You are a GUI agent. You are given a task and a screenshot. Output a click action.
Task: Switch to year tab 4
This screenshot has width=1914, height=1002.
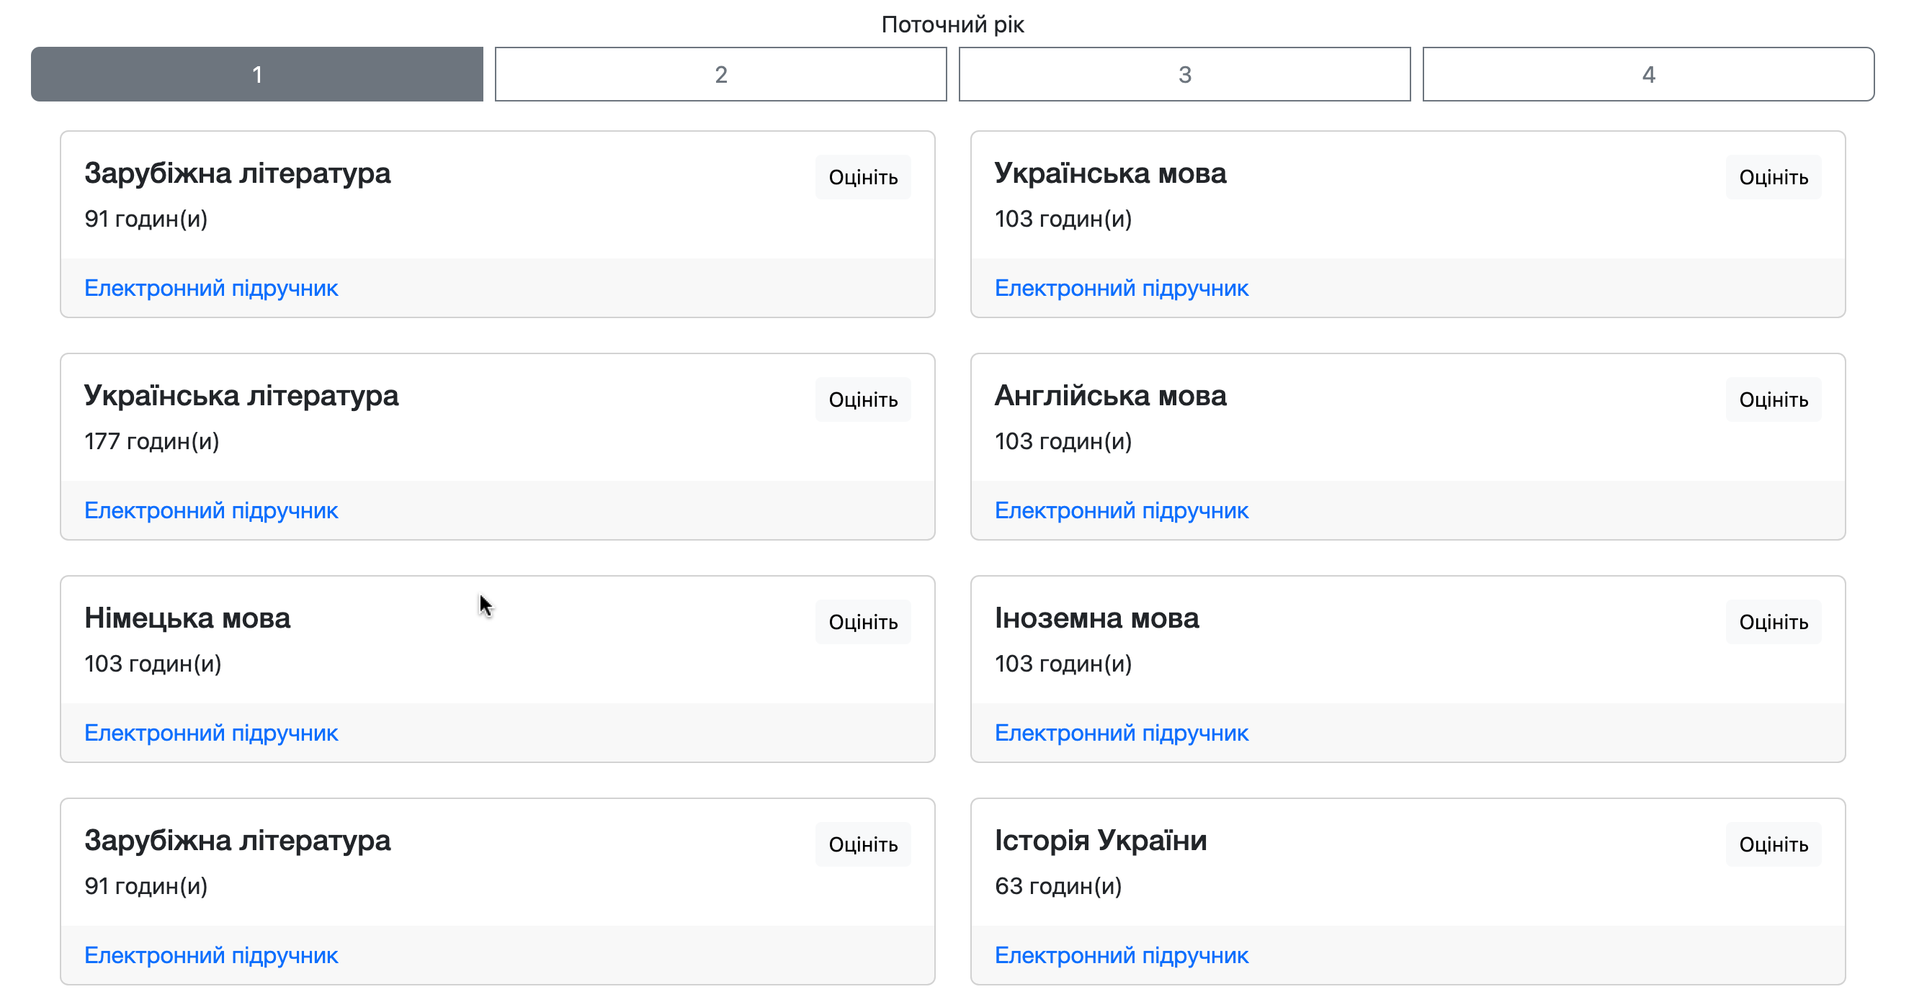1647,74
